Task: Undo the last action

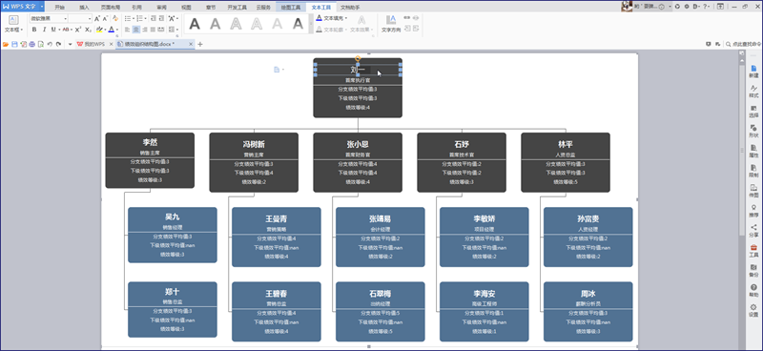Action: click(x=50, y=44)
